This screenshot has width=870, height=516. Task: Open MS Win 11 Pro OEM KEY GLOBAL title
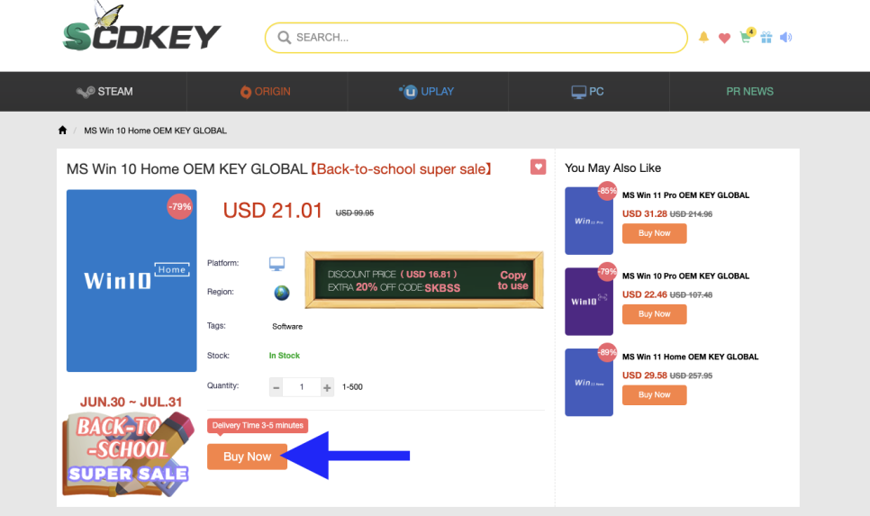685,195
